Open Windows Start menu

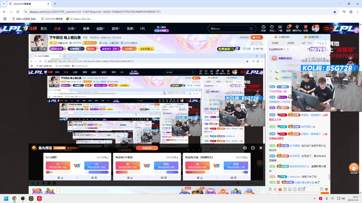click(6, 198)
